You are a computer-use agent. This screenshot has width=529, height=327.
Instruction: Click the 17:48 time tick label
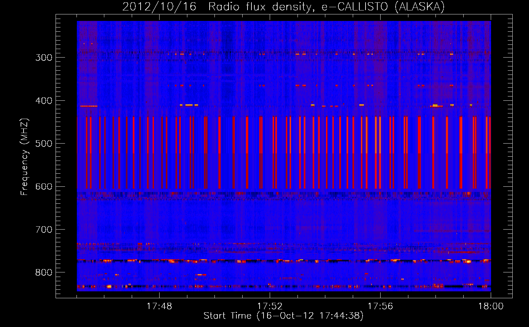(x=159, y=306)
